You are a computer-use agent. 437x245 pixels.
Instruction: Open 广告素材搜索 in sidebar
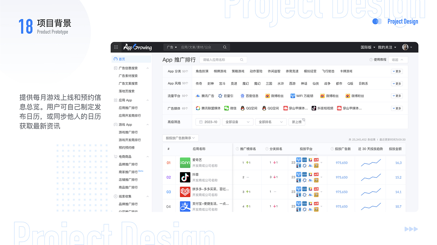(x=128, y=76)
